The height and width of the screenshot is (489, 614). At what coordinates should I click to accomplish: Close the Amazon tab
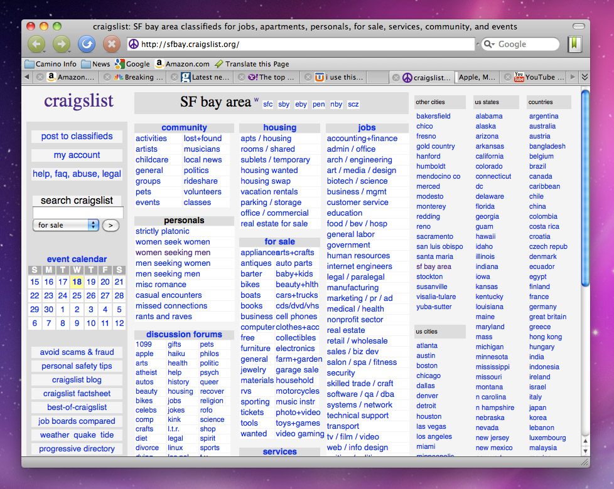[x=40, y=77]
